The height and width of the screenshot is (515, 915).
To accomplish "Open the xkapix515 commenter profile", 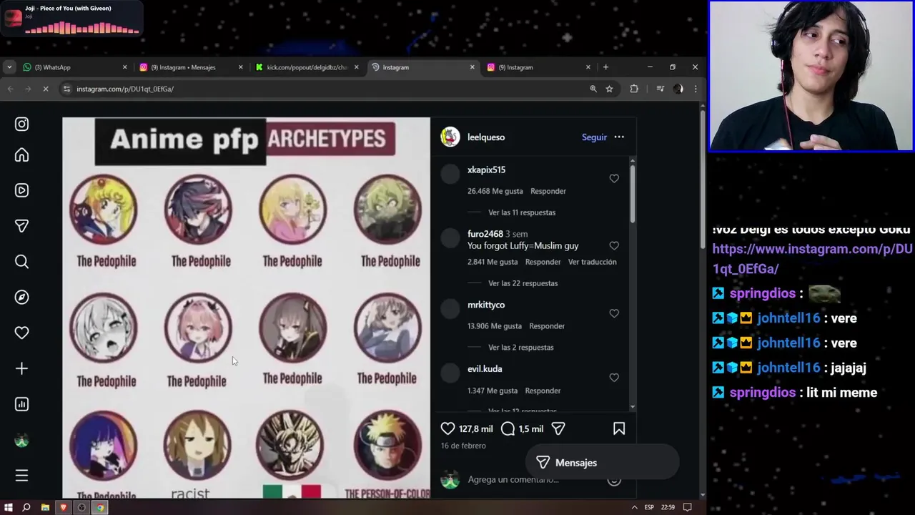I will pyautogui.click(x=486, y=170).
